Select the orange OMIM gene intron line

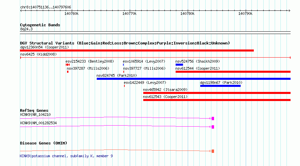pos(115,150)
